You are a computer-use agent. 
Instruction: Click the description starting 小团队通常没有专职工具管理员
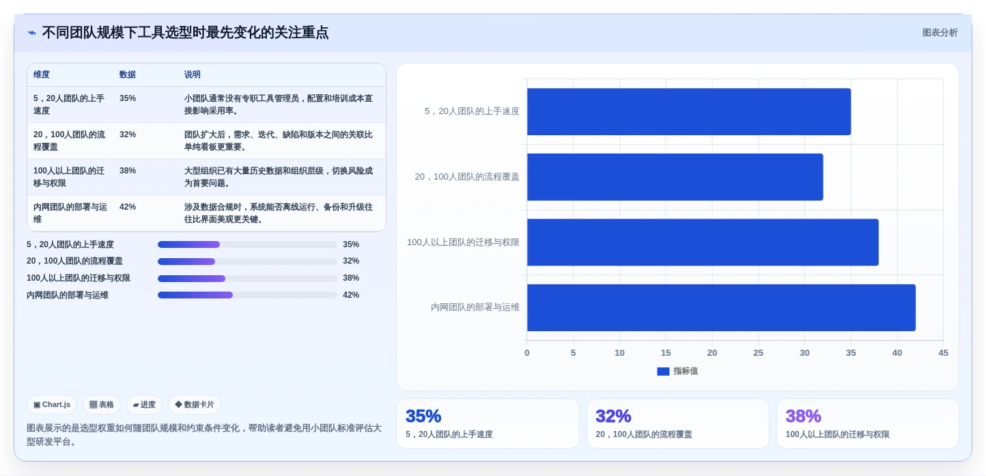(x=279, y=104)
